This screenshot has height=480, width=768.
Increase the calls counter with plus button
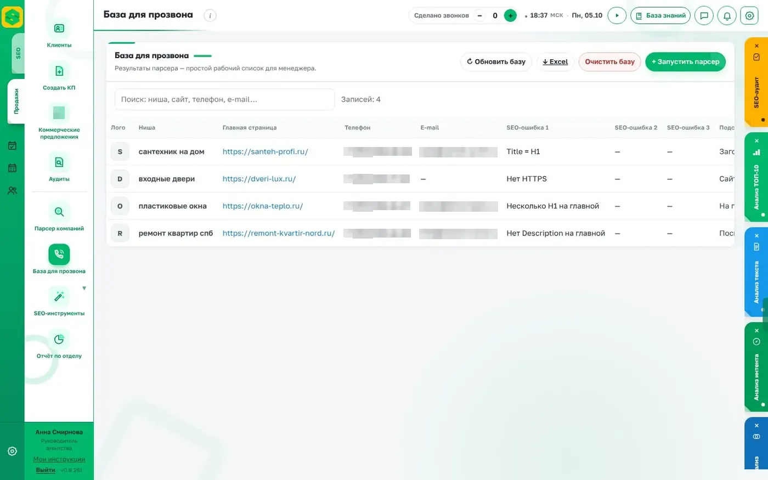coord(510,15)
